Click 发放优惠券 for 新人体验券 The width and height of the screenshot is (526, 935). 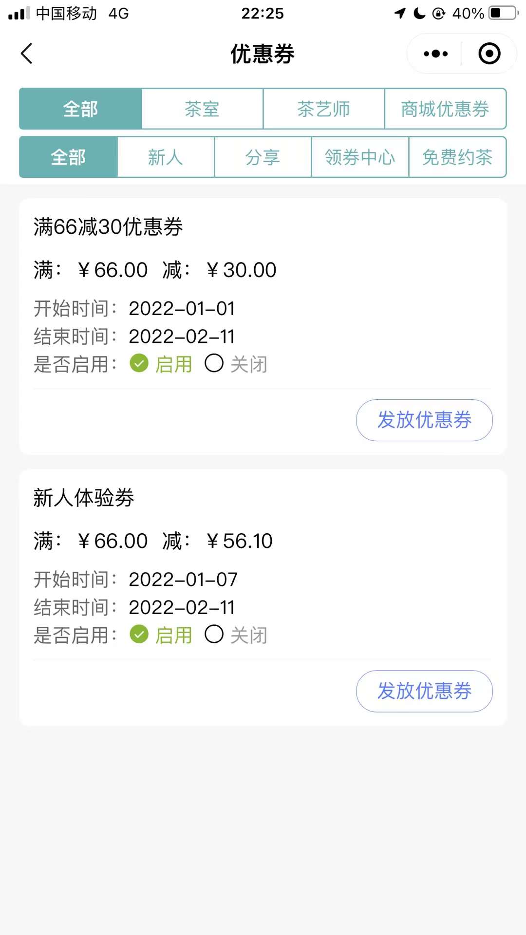[424, 691]
